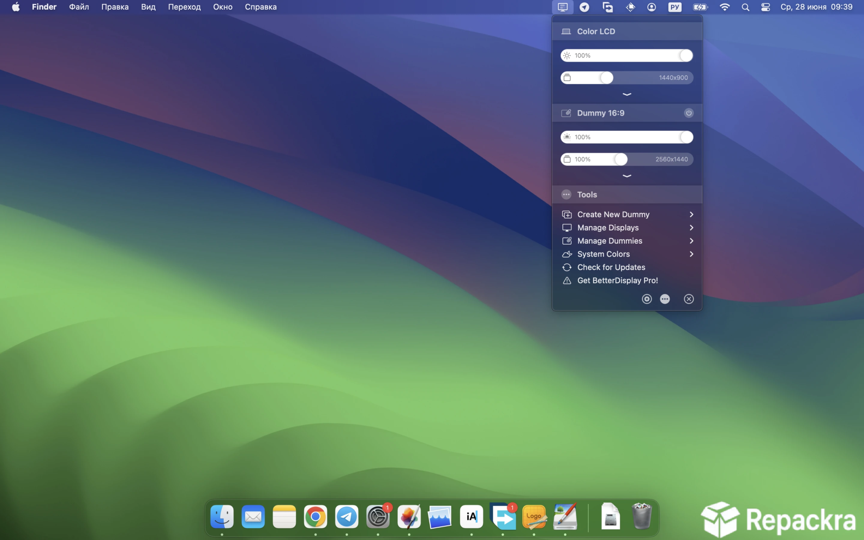This screenshot has height=540, width=864.
Task: Open System Settings from the Dock
Action: (x=378, y=516)
